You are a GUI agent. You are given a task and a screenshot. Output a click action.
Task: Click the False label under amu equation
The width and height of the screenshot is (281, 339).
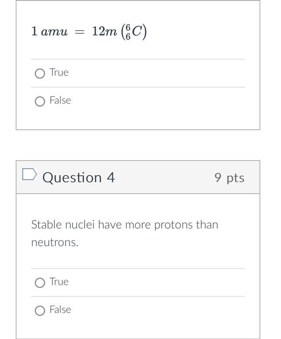click(60, 100)
